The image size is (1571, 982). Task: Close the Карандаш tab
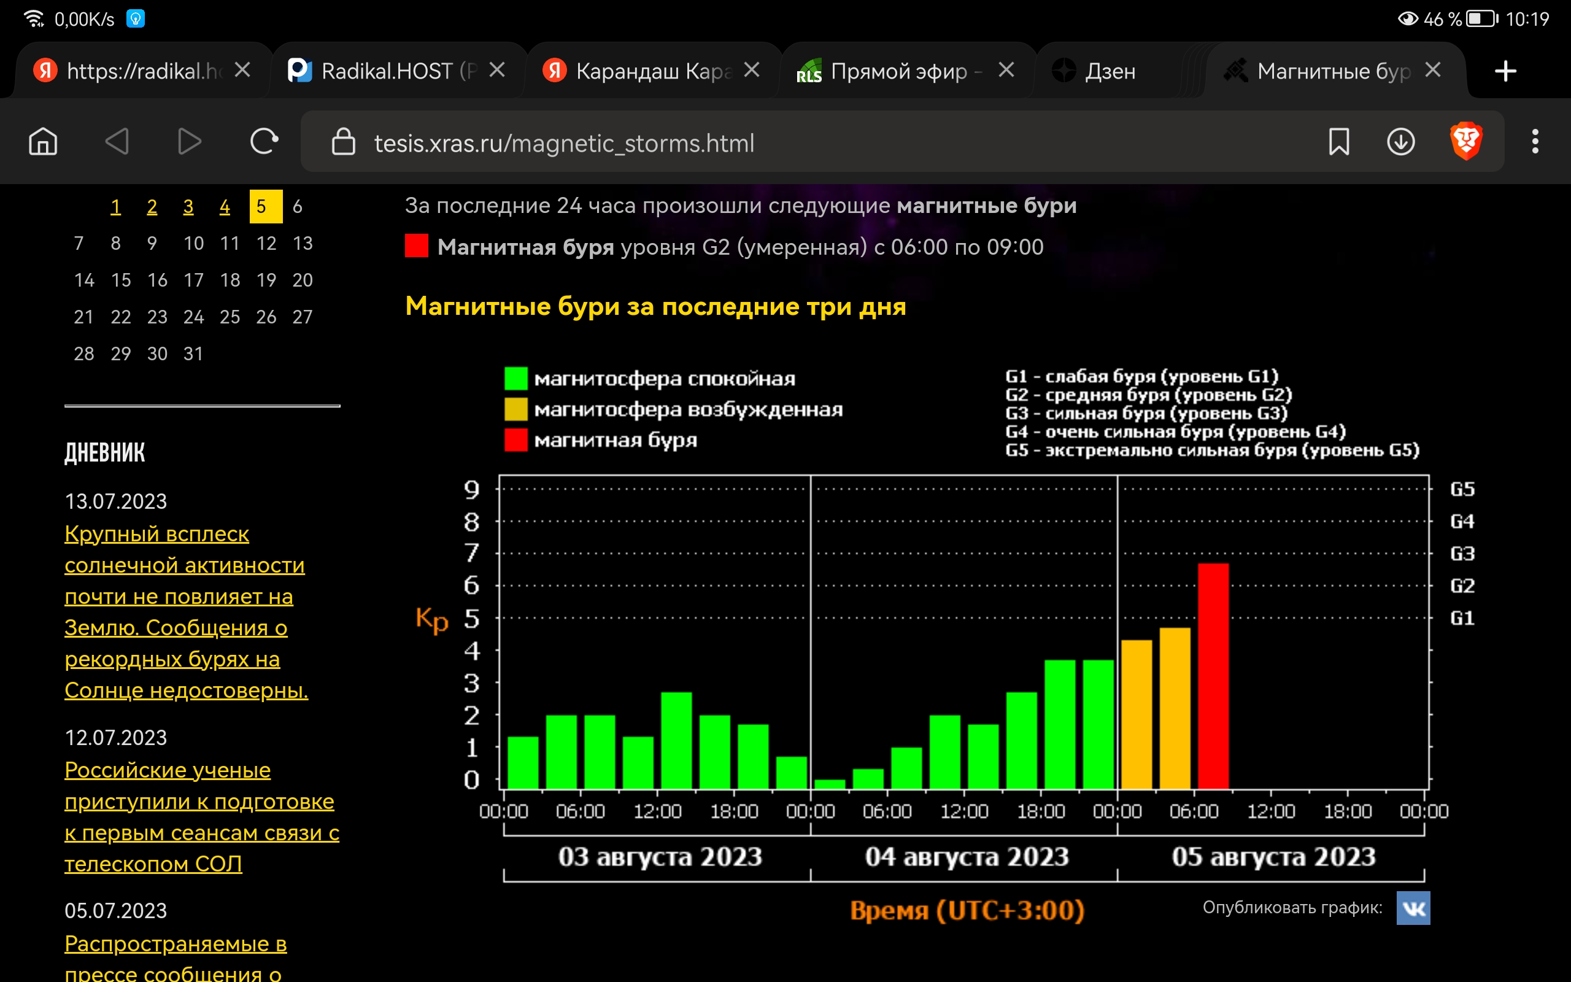pyautogui.click(x=752, y=70)
